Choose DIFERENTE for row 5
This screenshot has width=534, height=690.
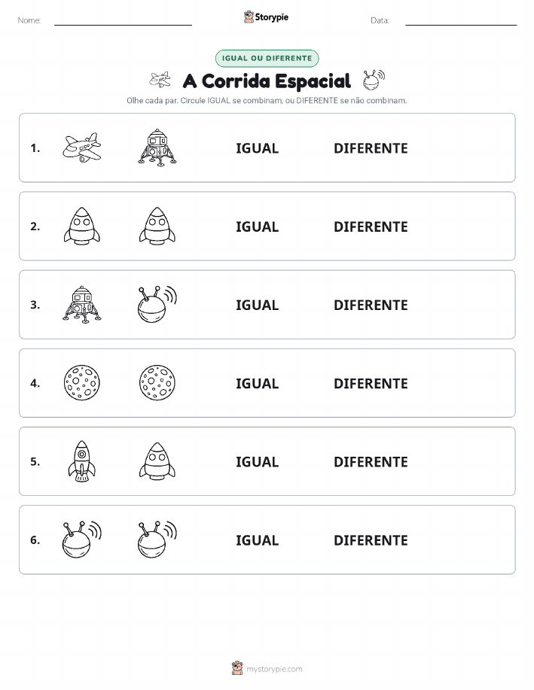tap(371, 461)
